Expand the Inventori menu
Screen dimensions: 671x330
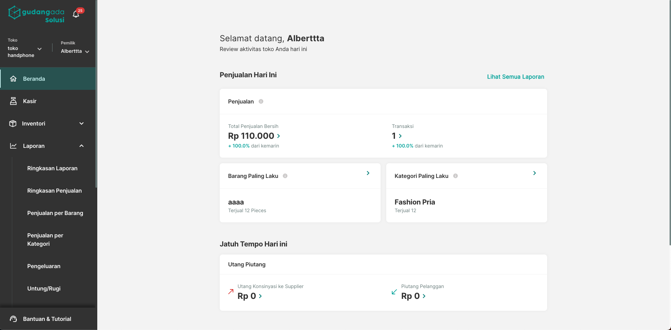pos(48,123)
